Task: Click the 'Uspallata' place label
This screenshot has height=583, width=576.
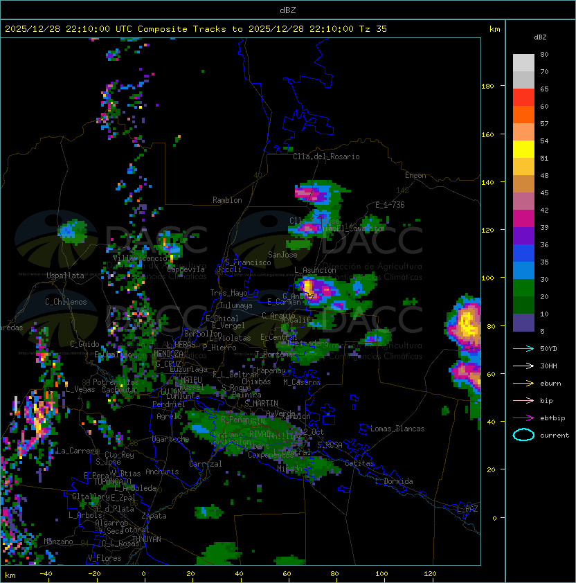Action: [x=66, y=276]
